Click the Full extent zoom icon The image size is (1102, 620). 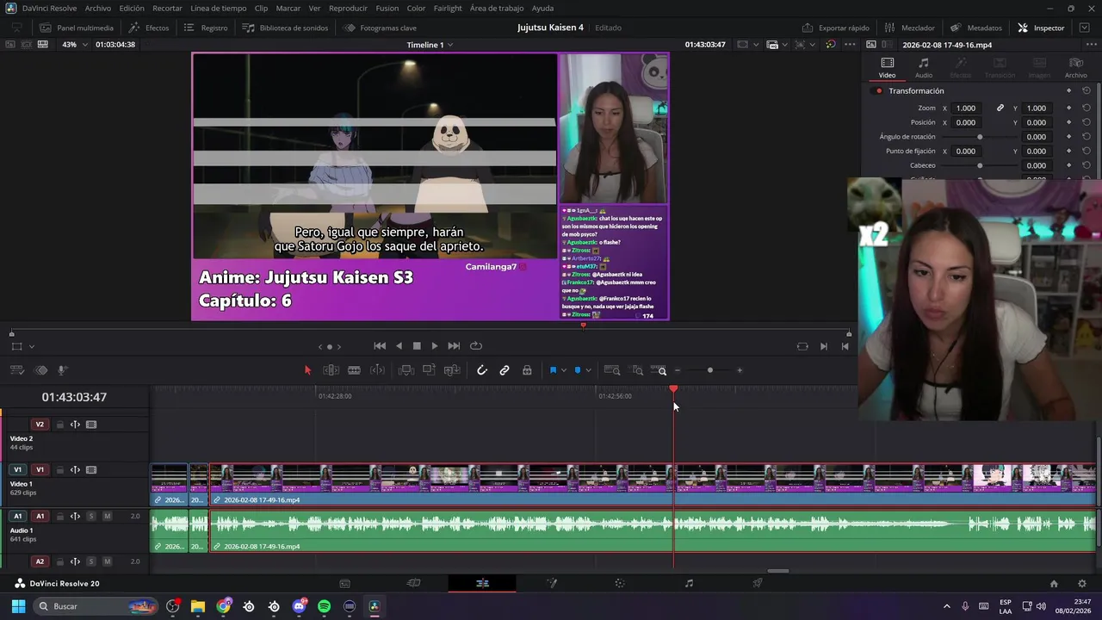[x=612, y=370]
